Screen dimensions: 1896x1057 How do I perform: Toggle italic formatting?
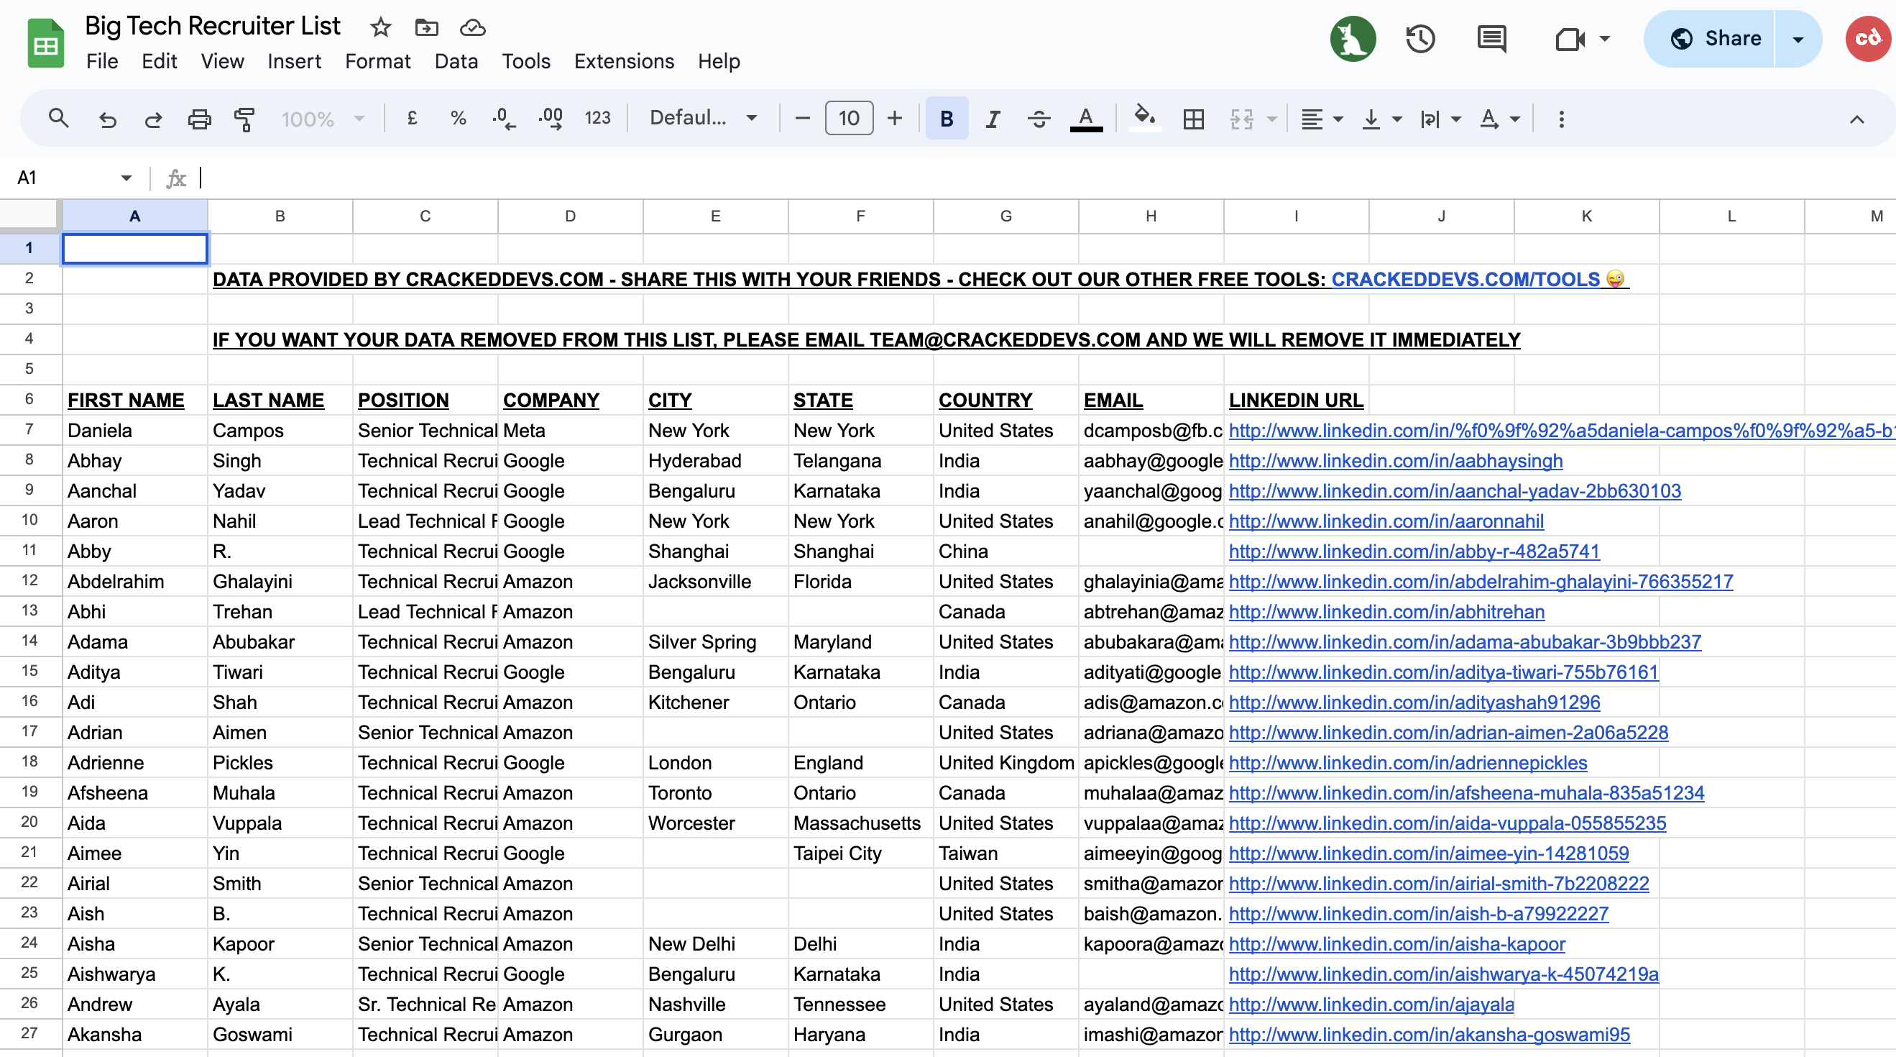993,119
